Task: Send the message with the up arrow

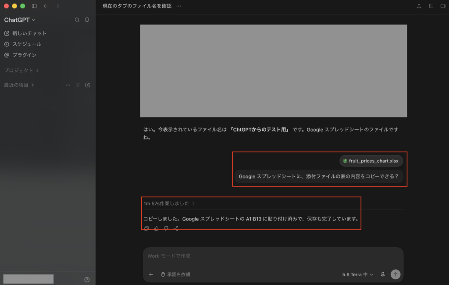Action: [396, 274]
